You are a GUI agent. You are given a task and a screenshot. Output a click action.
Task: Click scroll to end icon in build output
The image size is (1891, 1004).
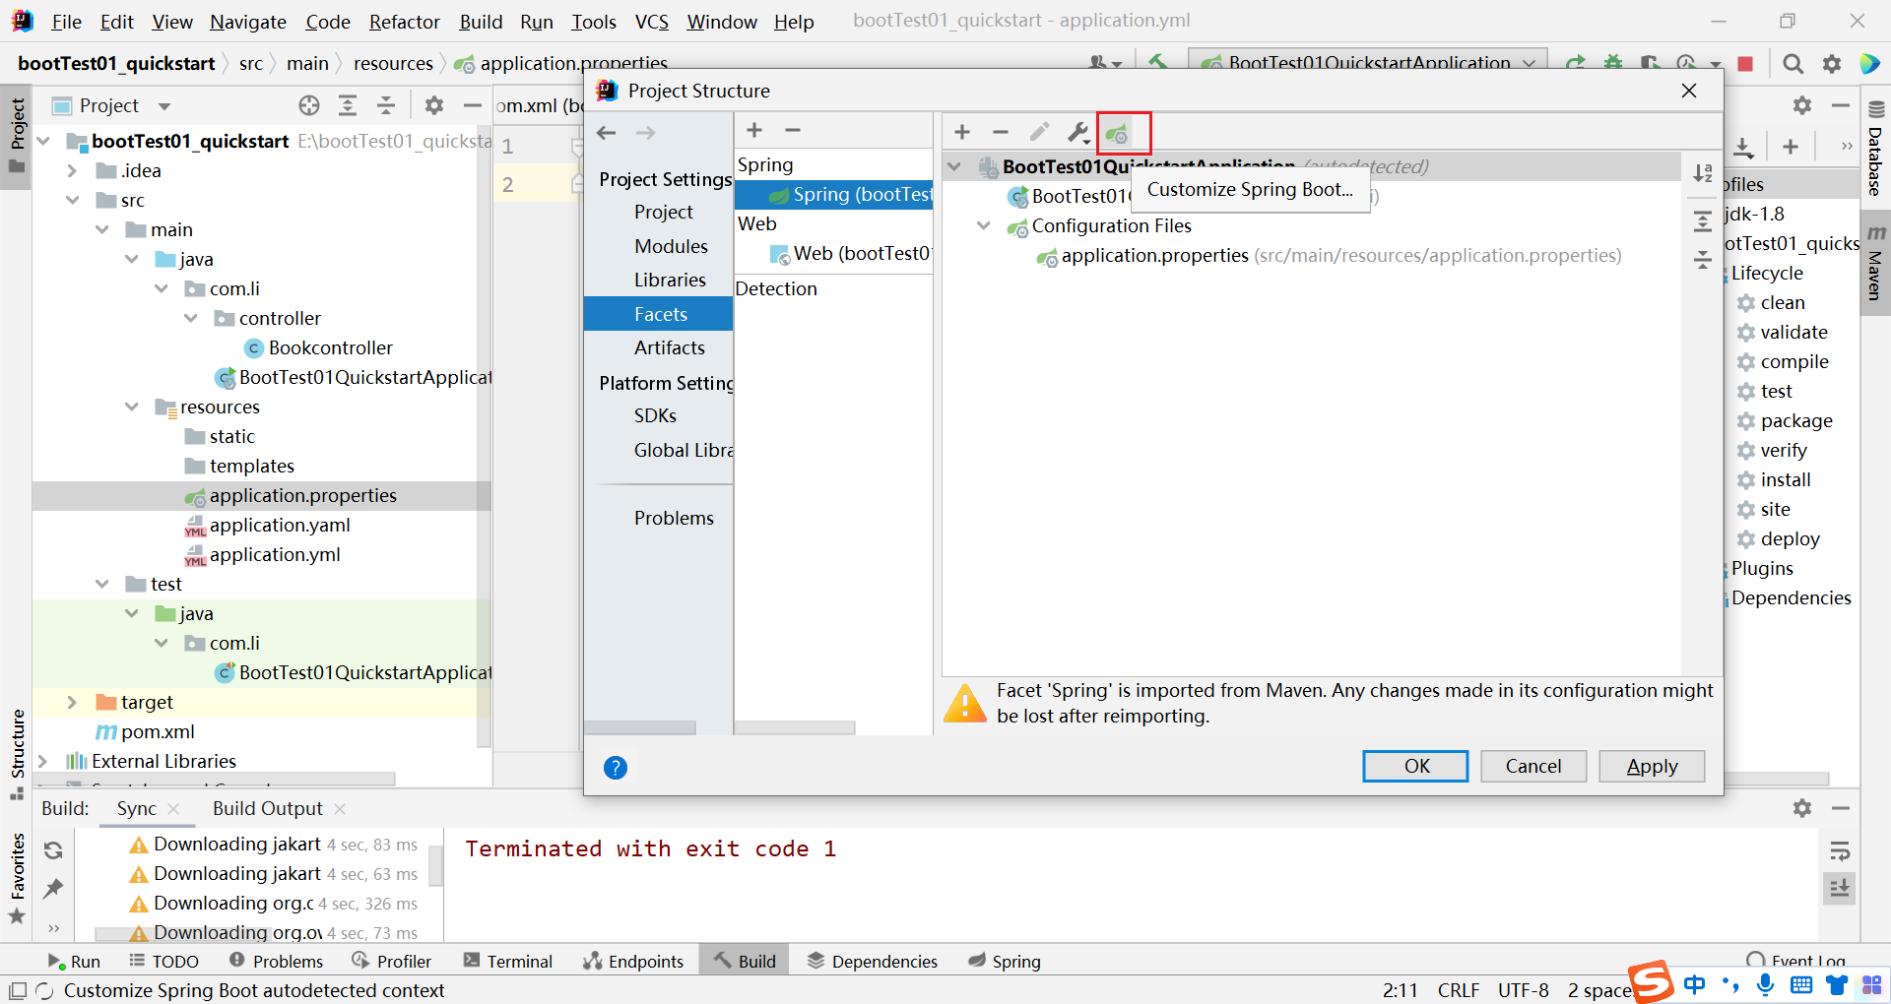(1840, 889)
